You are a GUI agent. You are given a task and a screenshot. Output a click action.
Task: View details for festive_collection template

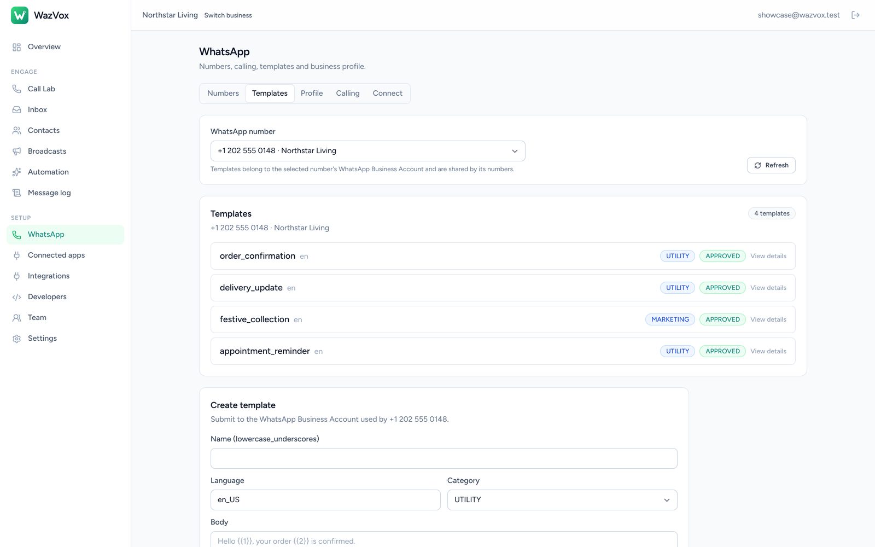pos(768,319)
